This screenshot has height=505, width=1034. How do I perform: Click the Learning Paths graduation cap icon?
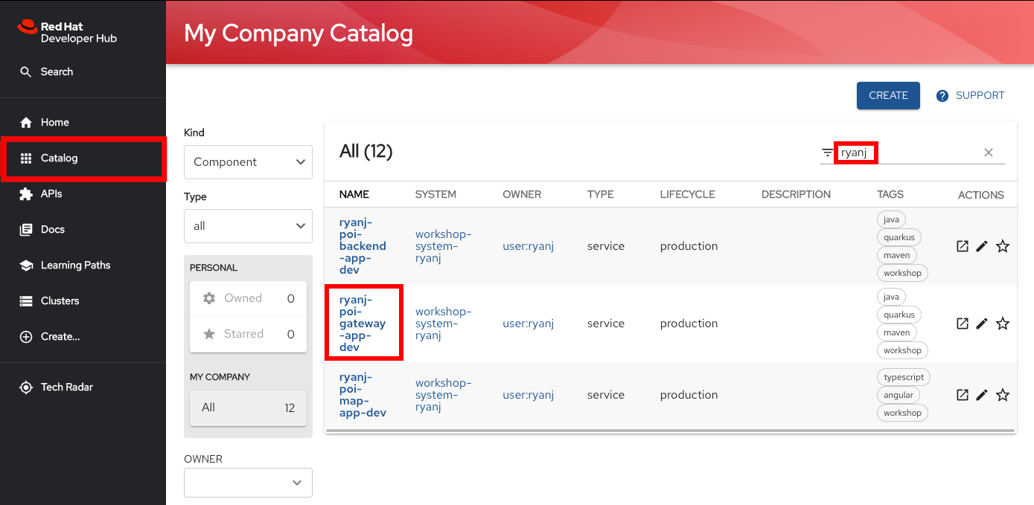pyautogui.click(x=26, y=266)
